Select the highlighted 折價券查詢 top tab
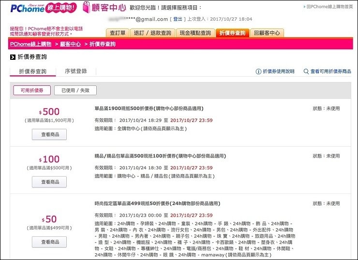This screenshot has width=358, height=260. 232,33
